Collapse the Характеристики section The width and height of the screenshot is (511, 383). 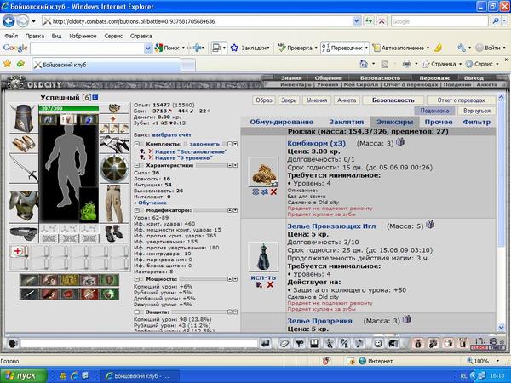(x=137, y=165)
